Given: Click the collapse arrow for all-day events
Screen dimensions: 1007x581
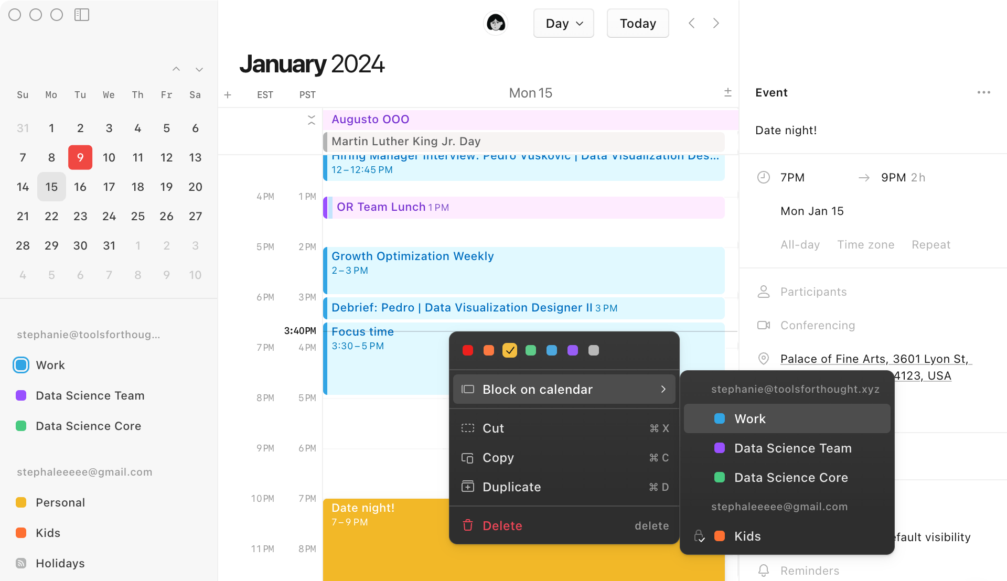Looking at the screenshot, I should 311,120.
